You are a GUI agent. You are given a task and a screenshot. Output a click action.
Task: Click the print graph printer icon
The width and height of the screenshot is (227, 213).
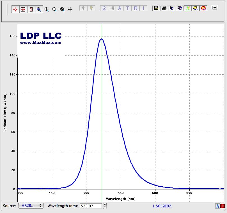(x=164, y=8)
